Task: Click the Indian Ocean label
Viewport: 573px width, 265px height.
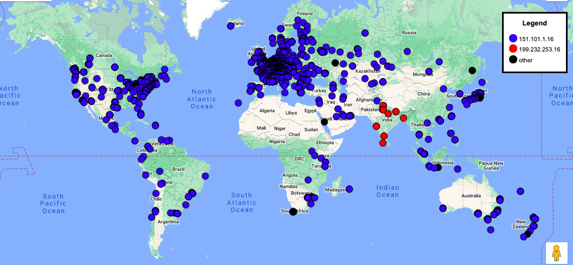Action: coord(388,191)
